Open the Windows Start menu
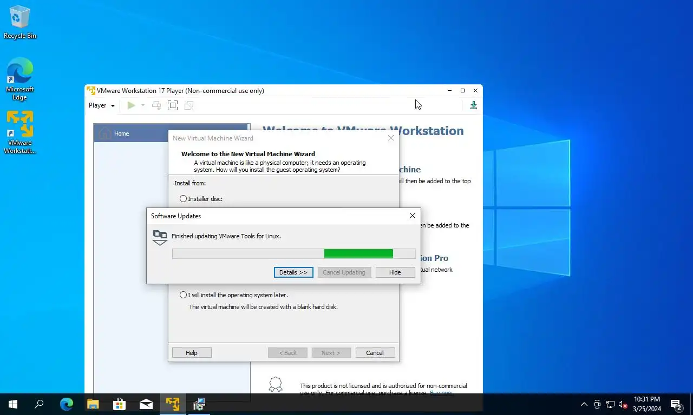 coord(13,404)
